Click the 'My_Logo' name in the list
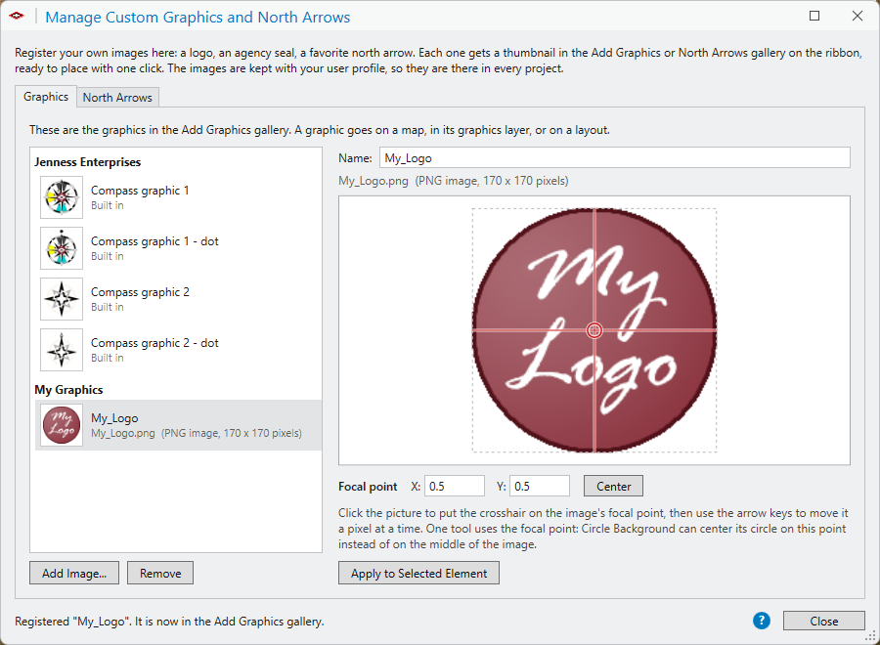 click(x=114, y=418)
